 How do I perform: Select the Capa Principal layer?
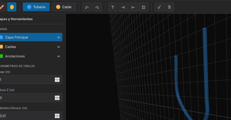pos(31,37)
